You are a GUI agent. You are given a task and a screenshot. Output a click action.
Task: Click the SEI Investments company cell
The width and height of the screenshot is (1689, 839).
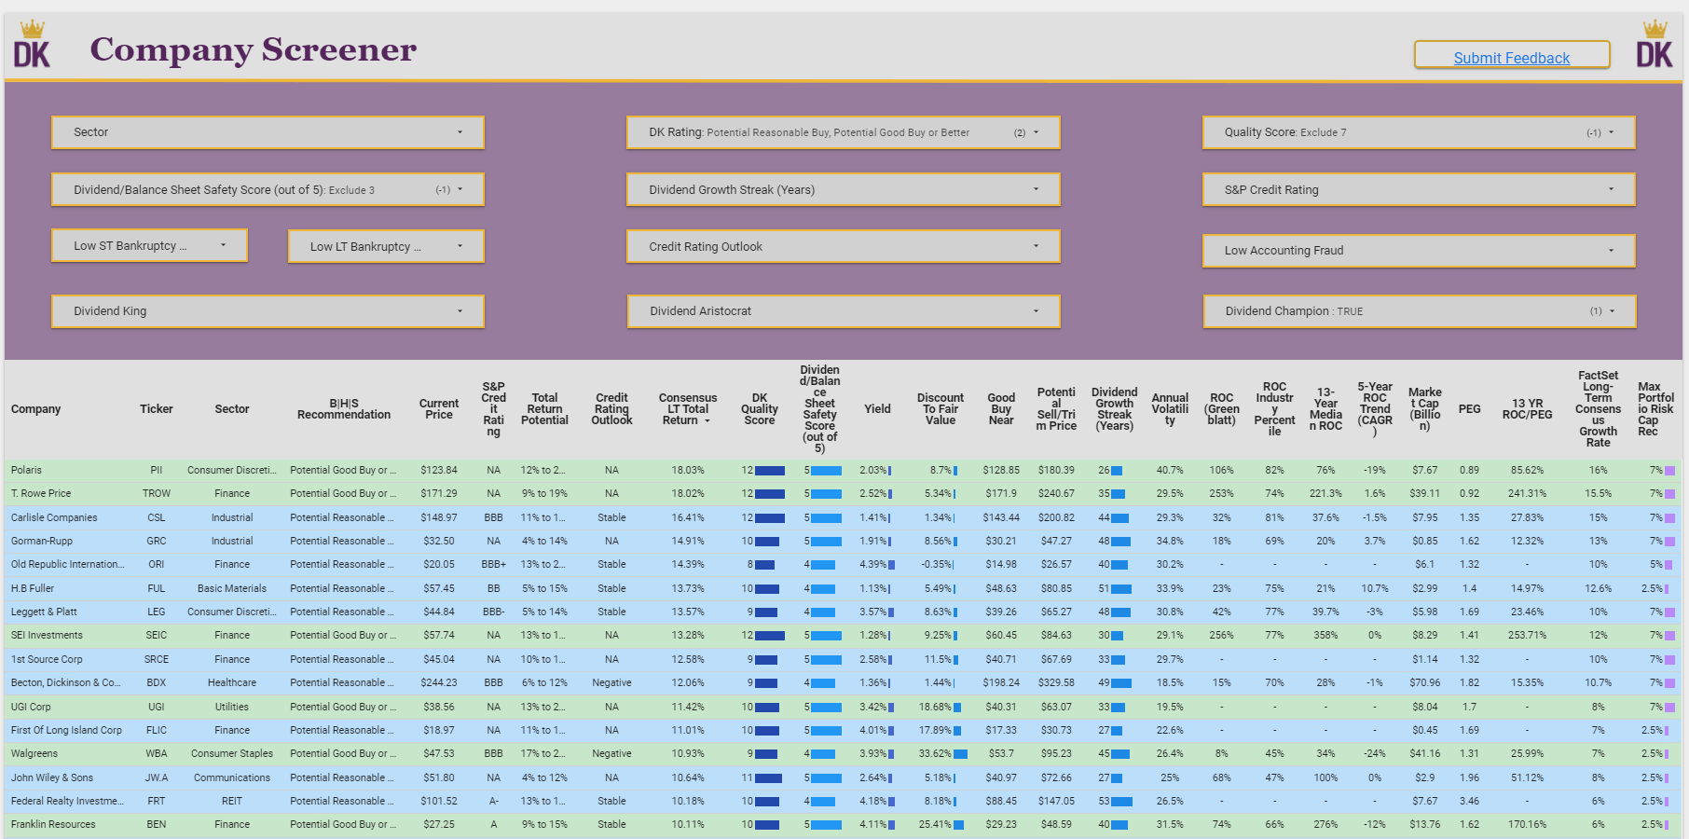47,636
